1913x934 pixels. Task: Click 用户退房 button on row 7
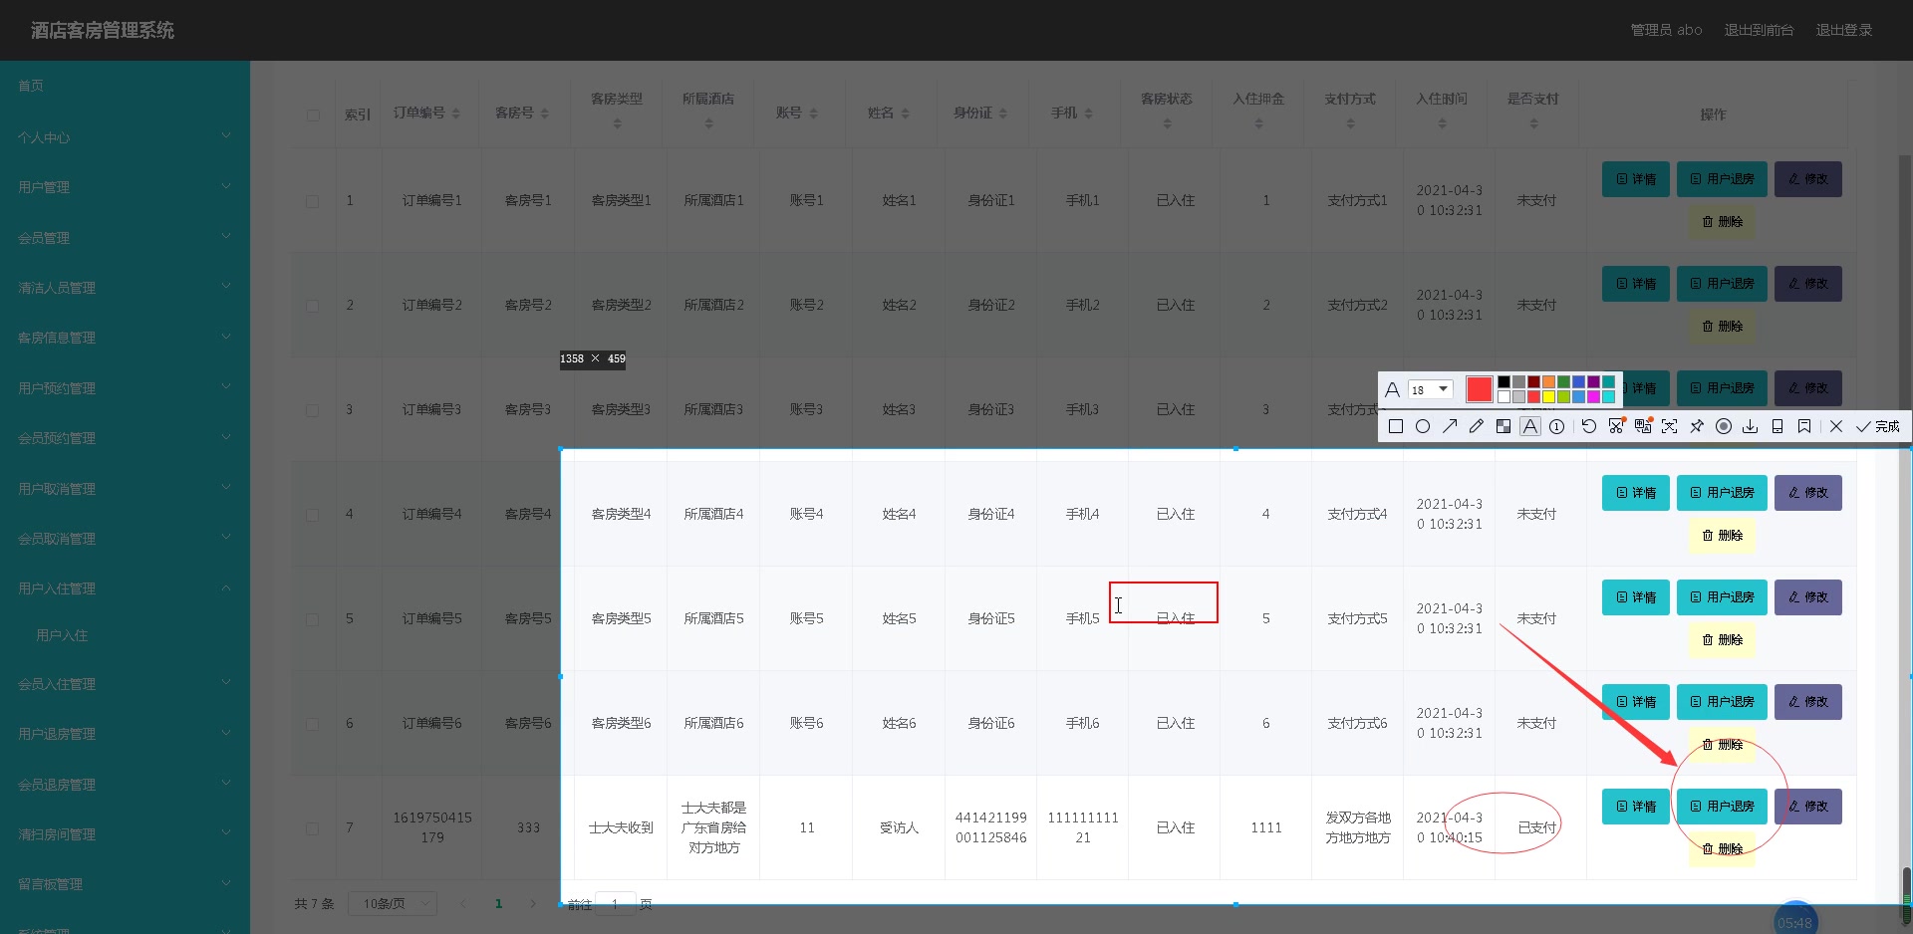click(1721, 807)
